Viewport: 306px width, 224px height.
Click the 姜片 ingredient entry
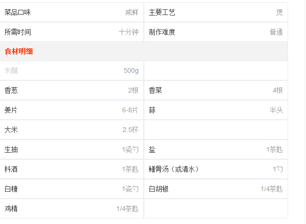coord(11,110)
